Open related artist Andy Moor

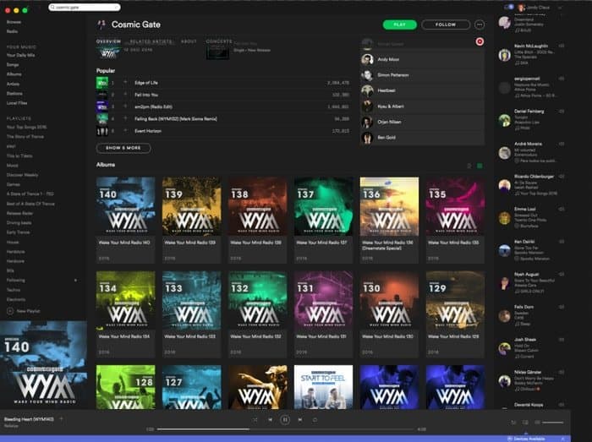[422, 59]
